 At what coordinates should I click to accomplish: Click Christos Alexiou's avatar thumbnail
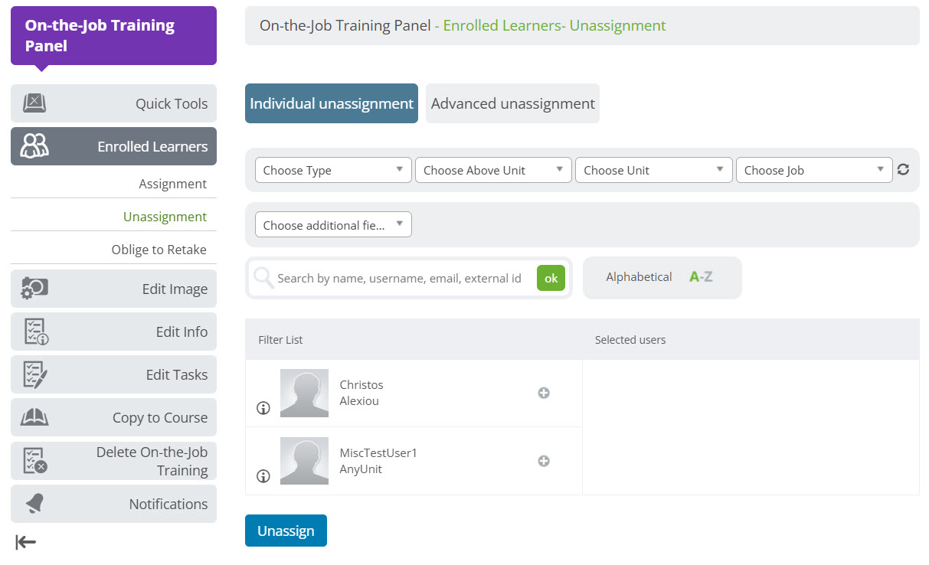pos(304,393)
